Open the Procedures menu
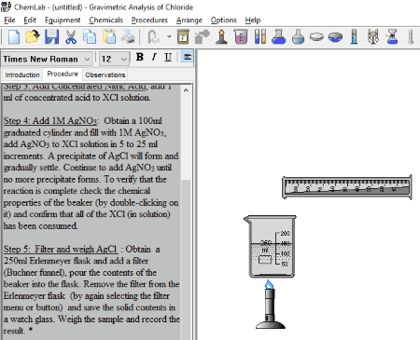Viewport: 420px width, 340px height. click(149, 20)
